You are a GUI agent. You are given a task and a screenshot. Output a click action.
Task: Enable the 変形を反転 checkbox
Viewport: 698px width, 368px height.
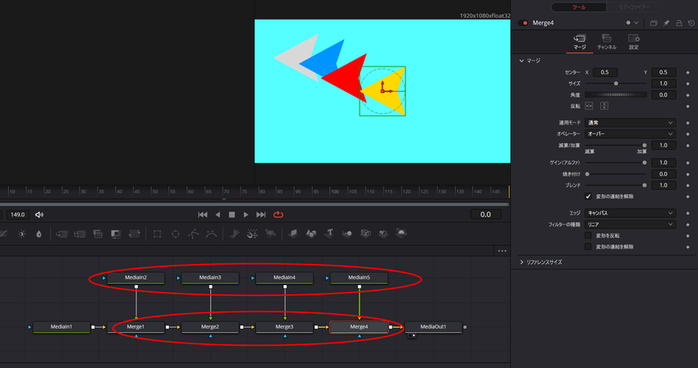pos(588,235)
